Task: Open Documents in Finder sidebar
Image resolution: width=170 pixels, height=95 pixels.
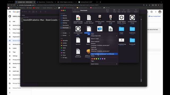Action: coord(66,25)
